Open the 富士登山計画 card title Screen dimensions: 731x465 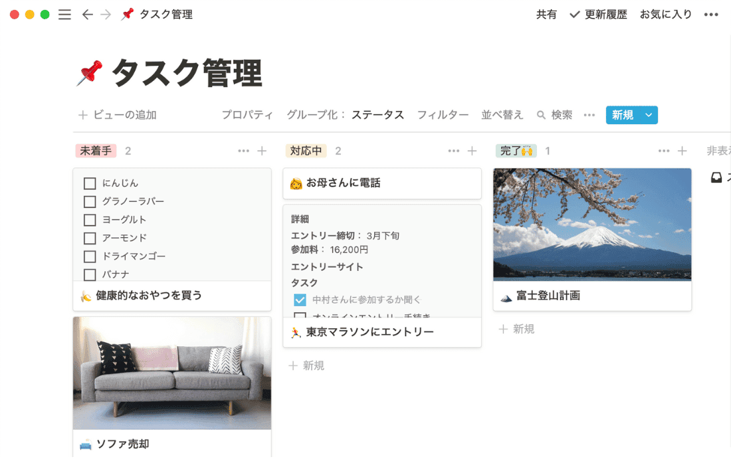[x=548, y=296]
